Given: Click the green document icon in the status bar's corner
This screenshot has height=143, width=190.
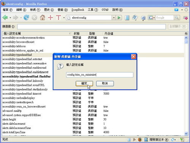Looking at the screenshot, I should click(182, 140).
